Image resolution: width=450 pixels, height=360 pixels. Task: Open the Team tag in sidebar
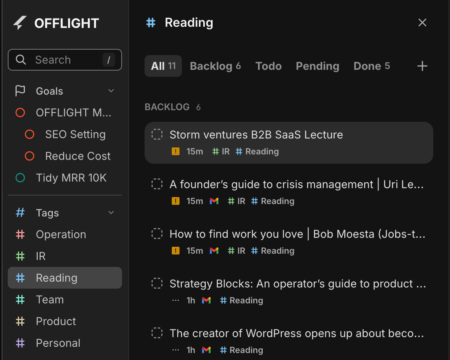pos(50,299)
